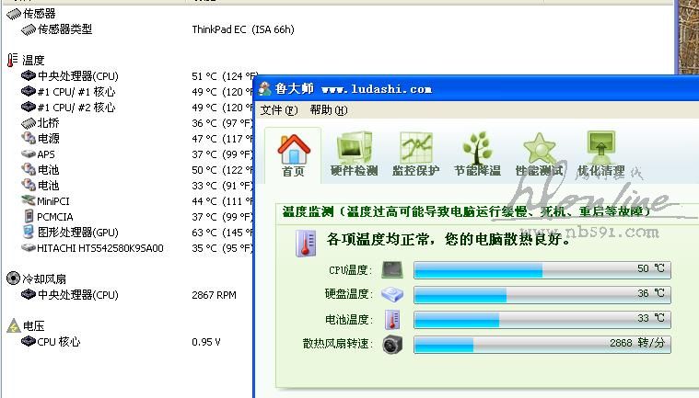Click the MiniPCI row icon
699x398 pixels.
[x=29, y=200]
